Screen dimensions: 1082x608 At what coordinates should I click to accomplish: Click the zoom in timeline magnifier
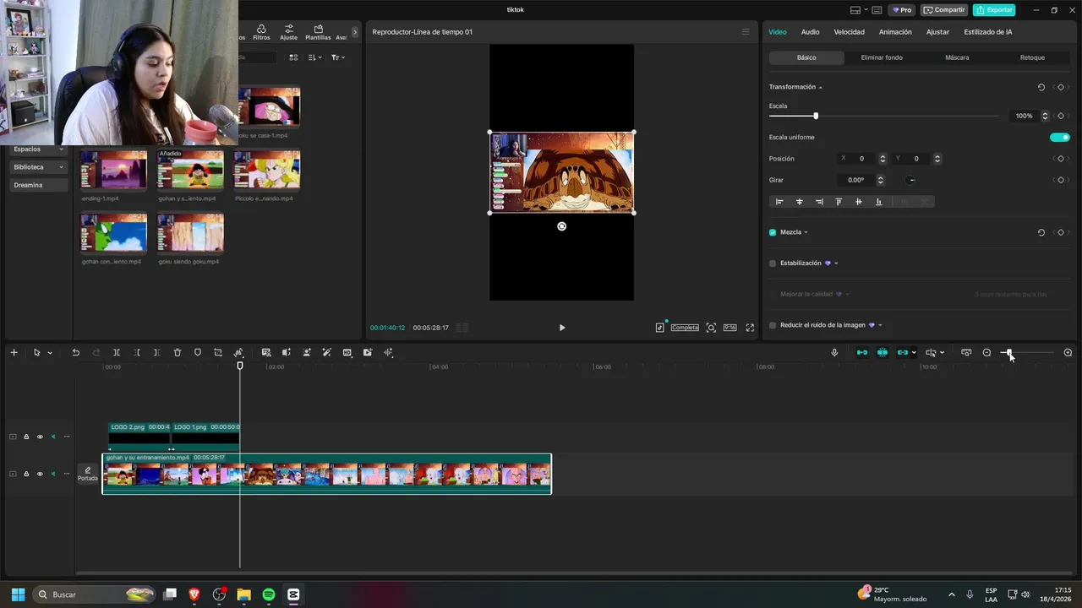pyautogui.click(x=1068, y=352)
